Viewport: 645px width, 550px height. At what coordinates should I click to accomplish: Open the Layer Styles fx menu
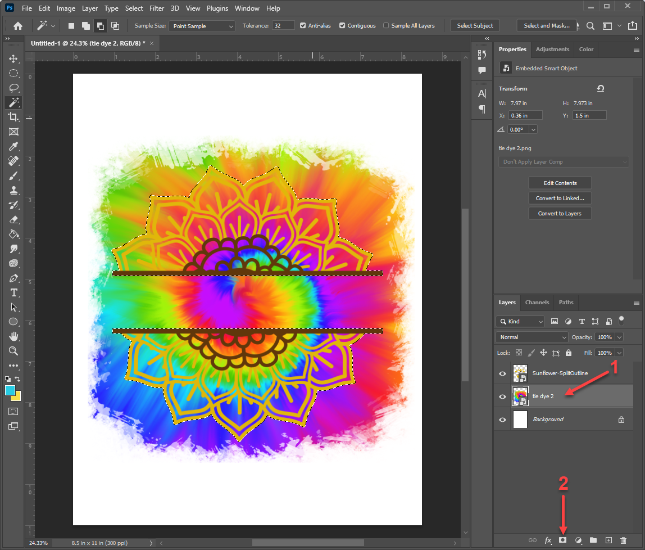pyautogui.click(x=548, y=540)
